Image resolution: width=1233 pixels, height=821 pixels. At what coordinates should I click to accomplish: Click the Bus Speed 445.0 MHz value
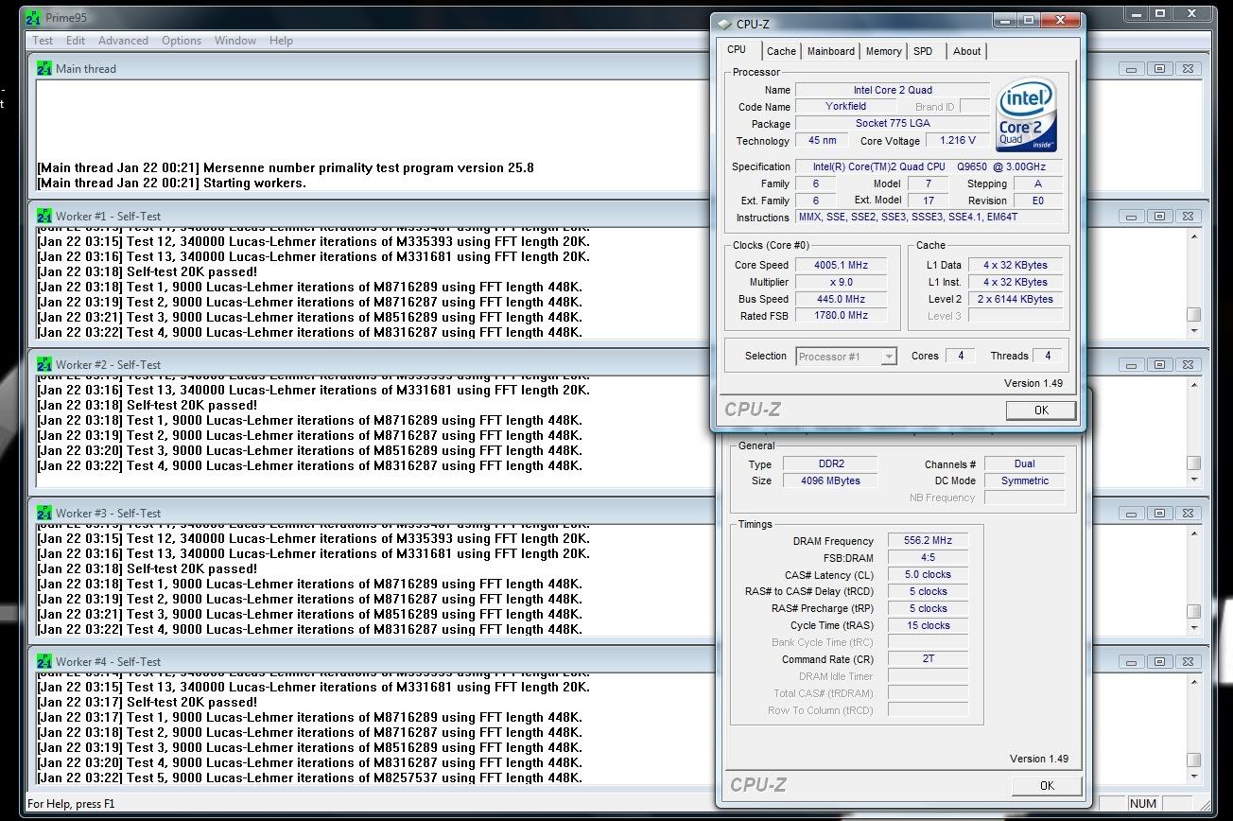click(x=841, y=299)
